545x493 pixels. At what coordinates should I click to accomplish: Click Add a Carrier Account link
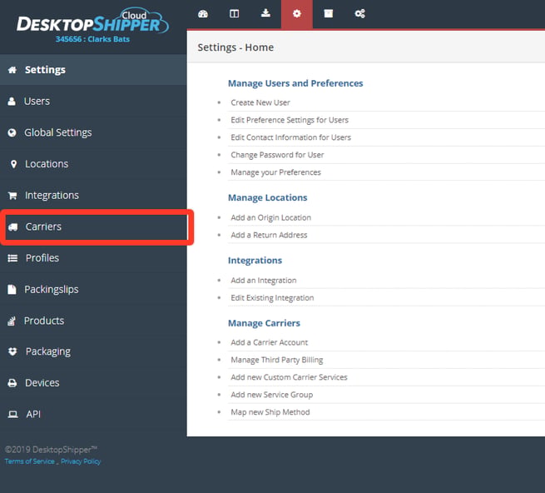pos(270,343)
